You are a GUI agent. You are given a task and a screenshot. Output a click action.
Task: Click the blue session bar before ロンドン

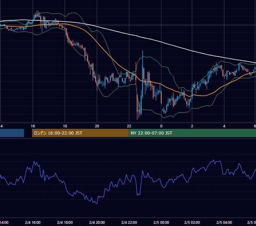click(x=12, y=133)
